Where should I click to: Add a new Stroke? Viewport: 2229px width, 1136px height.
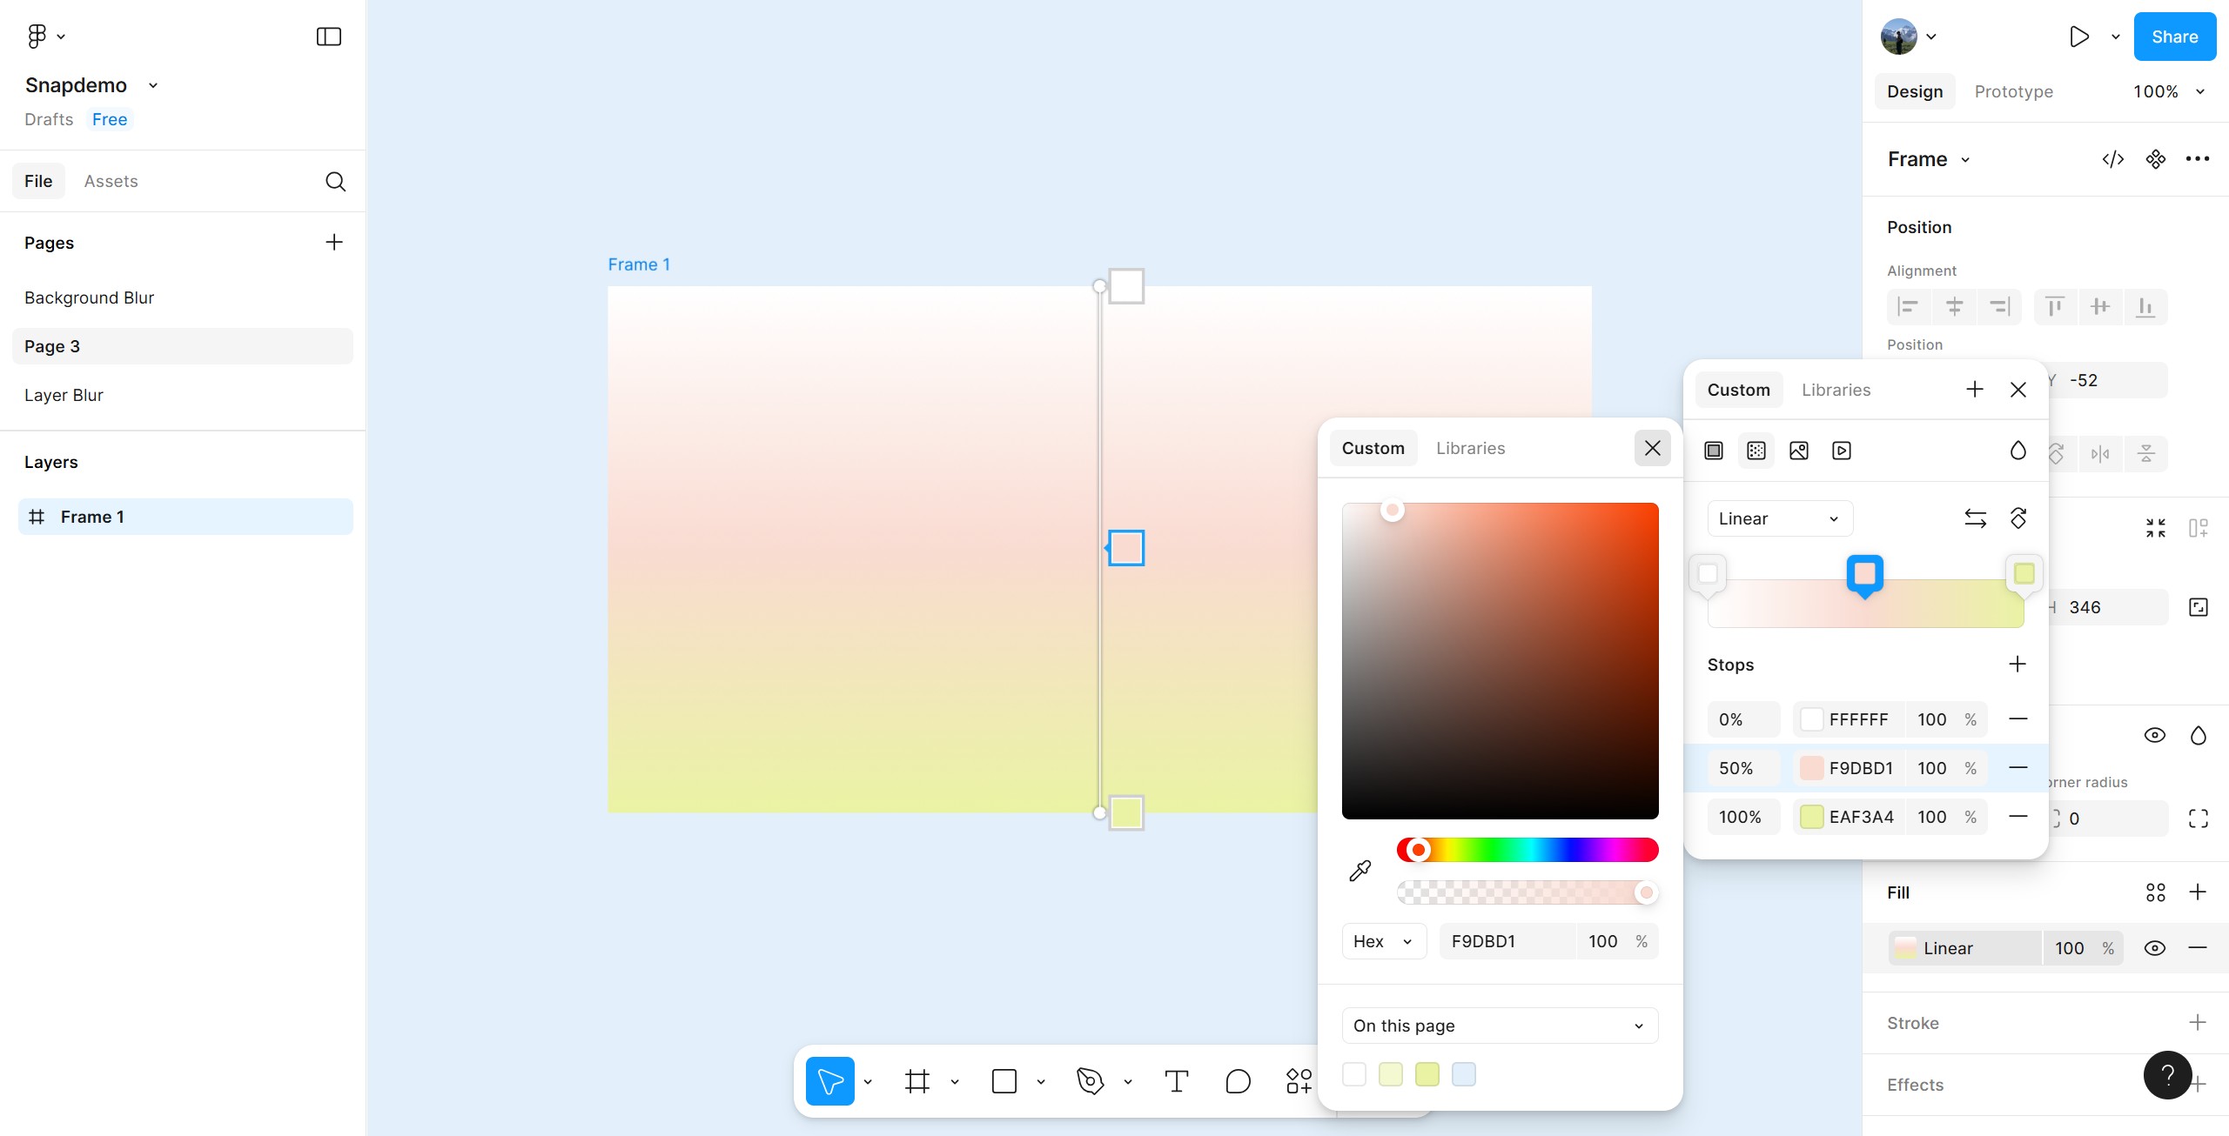pos(2198,1022)
